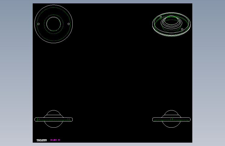This screenshot has height=146, width=225.
Task: Select the white outlined title text beside 04.383.00
Action: pyautogui.click(x=42, y=140)
